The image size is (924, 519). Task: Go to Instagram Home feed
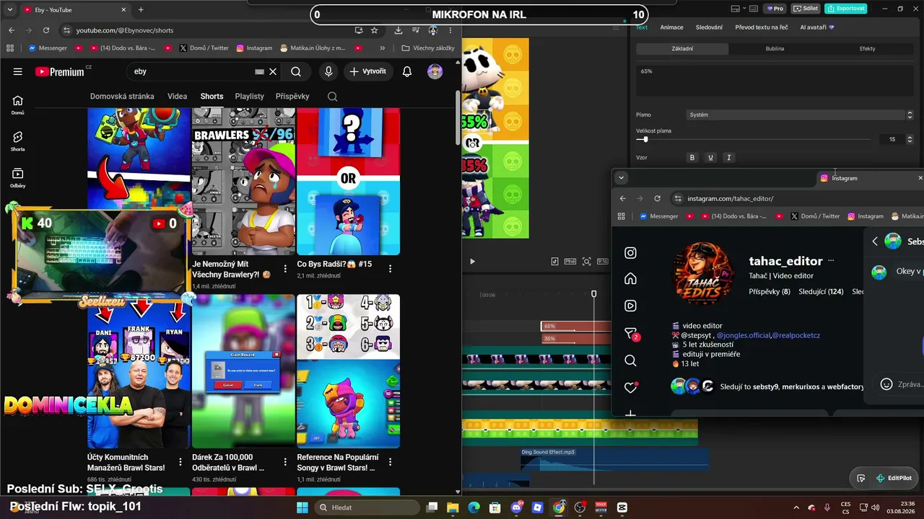click(630, 279)
